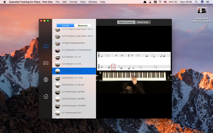Viewport: 213px width, 133px height.
Task: Select the Watch Course tab
Action: point(126,22)
